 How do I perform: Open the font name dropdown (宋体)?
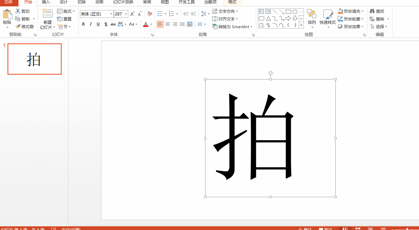tap(111, 14)
